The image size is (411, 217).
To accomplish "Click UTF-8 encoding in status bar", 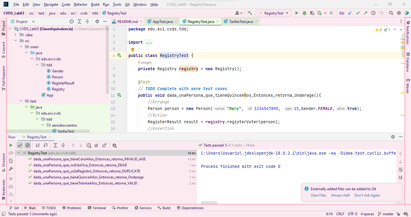I will coord(352,214).
